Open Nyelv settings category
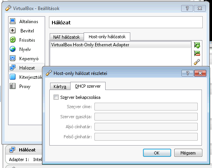The image size is (212, 168). [x=27, y=49]
